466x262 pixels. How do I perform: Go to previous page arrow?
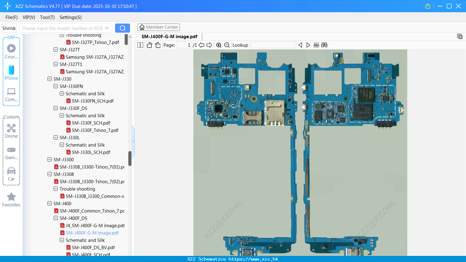pos(201,45)
